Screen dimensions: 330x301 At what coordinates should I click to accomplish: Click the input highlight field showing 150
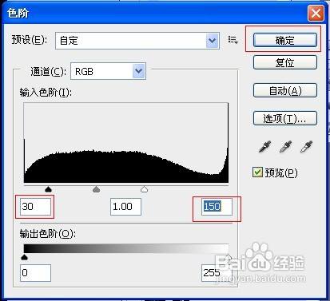point(217,207)
